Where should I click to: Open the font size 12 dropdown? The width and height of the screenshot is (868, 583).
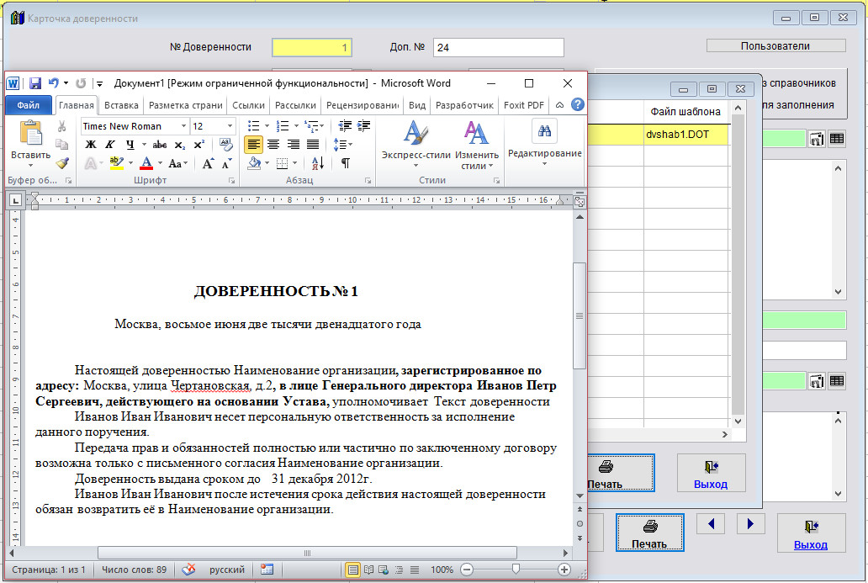(230, 126)
